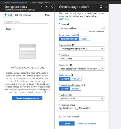The image size is (121, 129).
Task: Select Resource manager deployment model
Action: (69, 39)
